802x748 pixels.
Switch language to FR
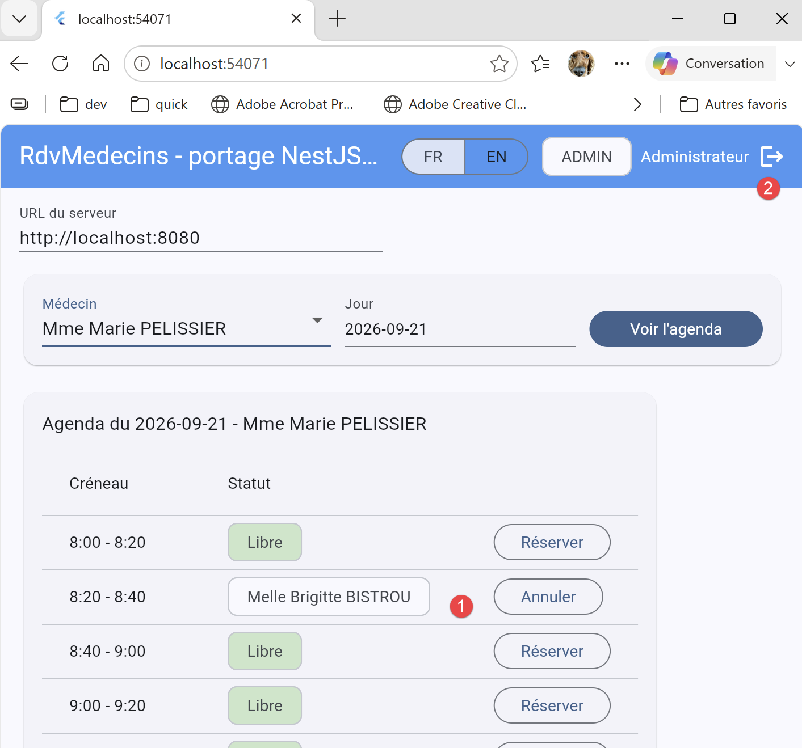(x=434, y=157)
